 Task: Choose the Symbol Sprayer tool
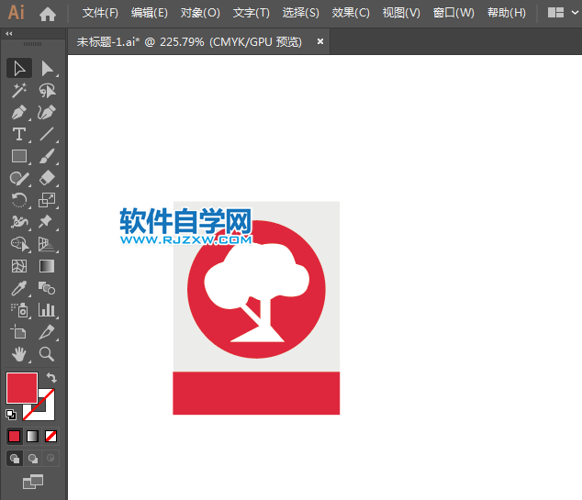point(19,310)
